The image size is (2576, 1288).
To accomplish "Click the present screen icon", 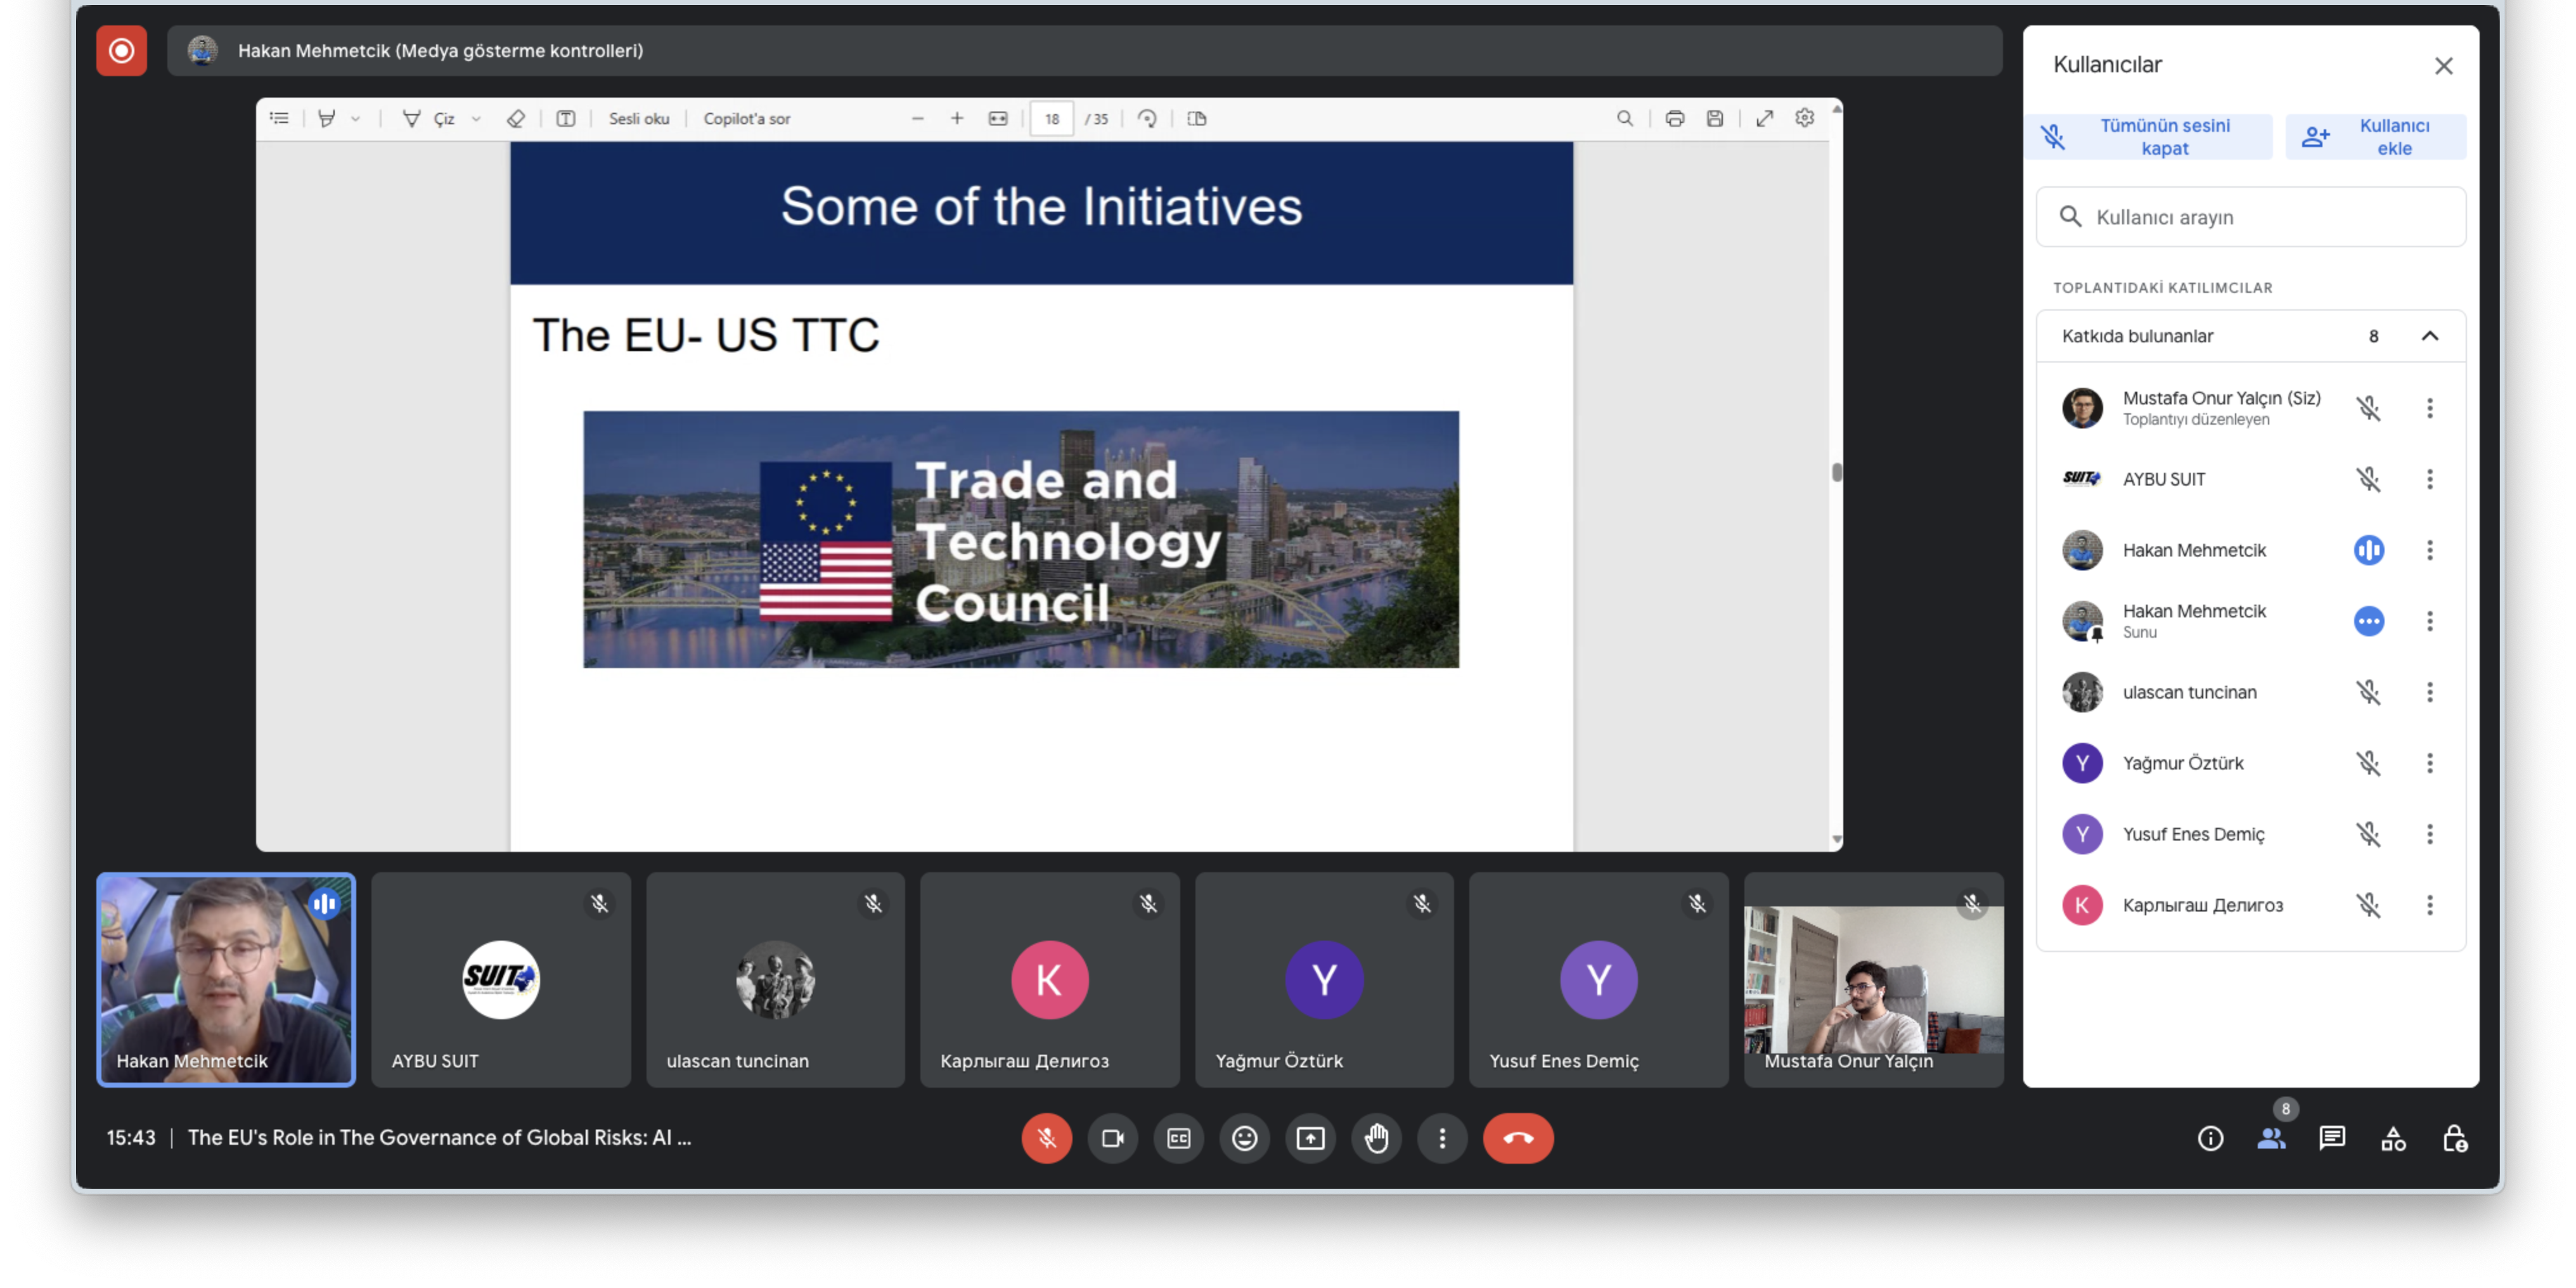I will click(x=1310, y=1138).
